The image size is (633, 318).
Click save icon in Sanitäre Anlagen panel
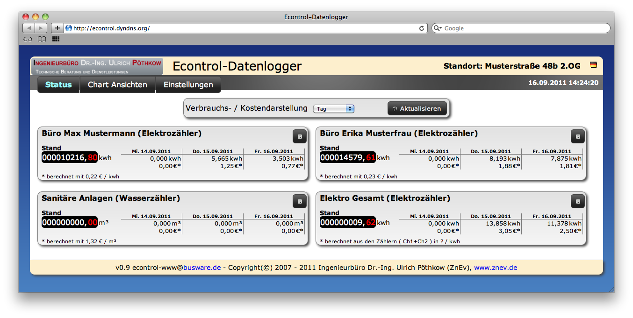tap(300, 202)
